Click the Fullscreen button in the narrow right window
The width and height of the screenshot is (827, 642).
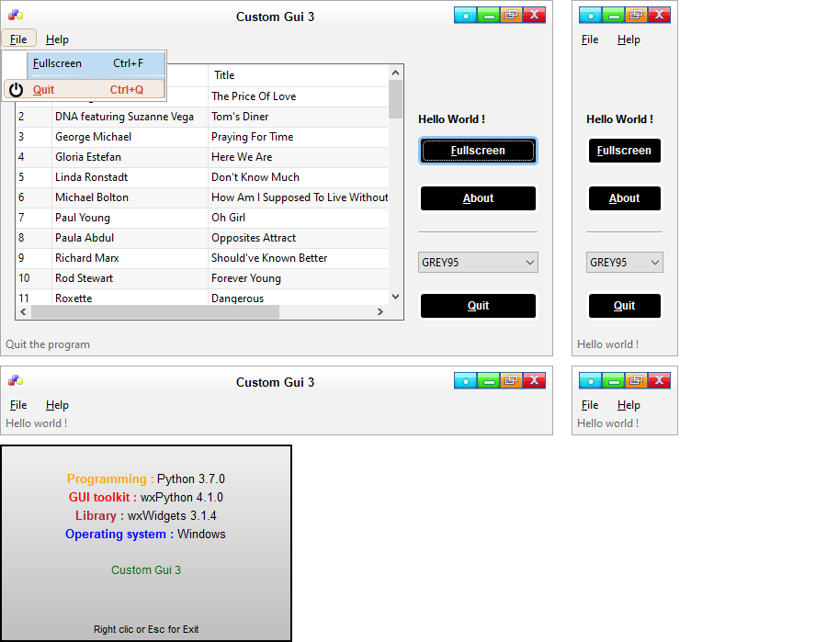point(624,151)
